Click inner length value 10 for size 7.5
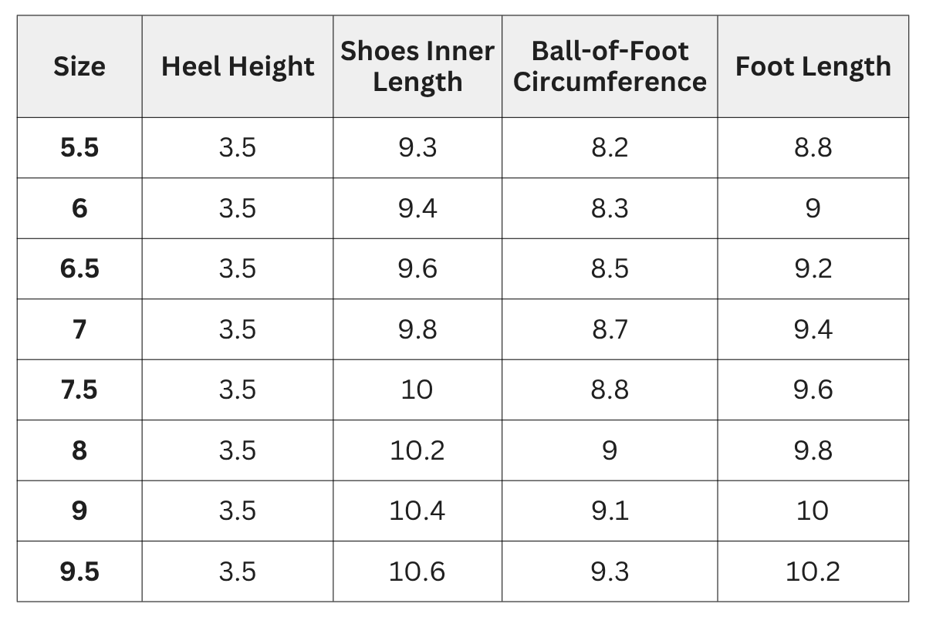Viewport: 926px width, 617px height. (x=417, y=389)
